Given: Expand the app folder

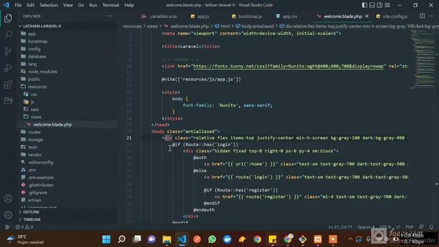Looking at the screenshot, I should click(x=32, y=34).
